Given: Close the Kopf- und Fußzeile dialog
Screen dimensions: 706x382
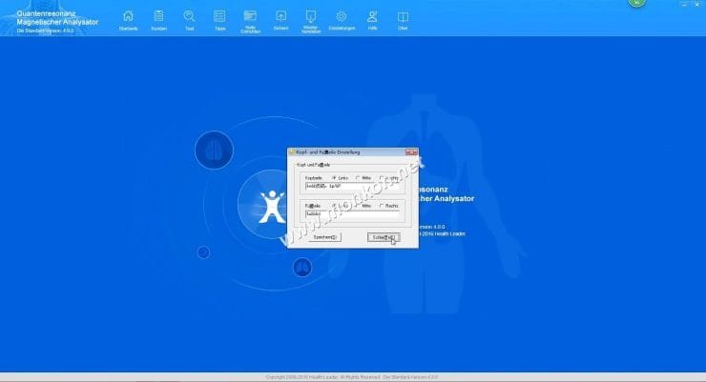Looking at the screenshot, I should [411, 152].
